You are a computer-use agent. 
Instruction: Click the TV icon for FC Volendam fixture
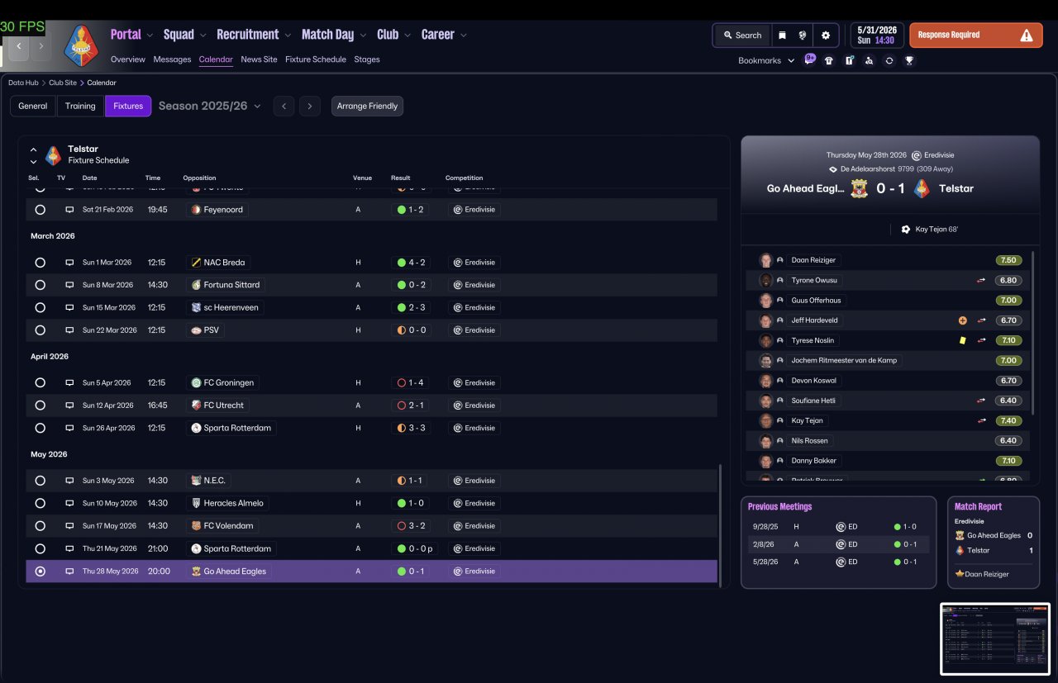coord(69,526)
